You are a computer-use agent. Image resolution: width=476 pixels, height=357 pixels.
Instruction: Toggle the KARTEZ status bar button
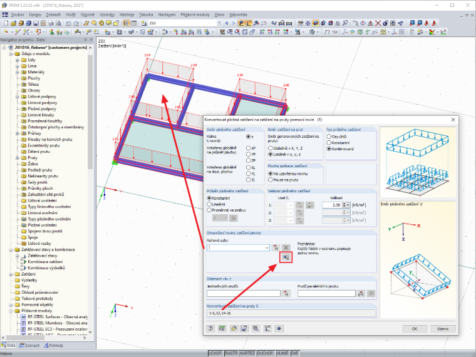click(x=247, y=353)
